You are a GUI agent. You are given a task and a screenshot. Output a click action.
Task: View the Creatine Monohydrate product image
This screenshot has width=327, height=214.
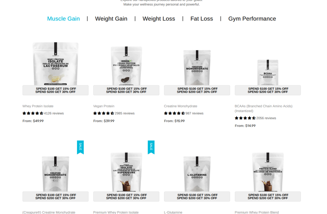(197, 68)
